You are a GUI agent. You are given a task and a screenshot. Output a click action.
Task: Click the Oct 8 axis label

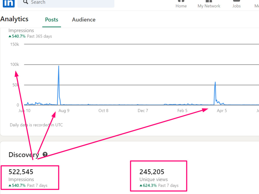click(103, 111)
